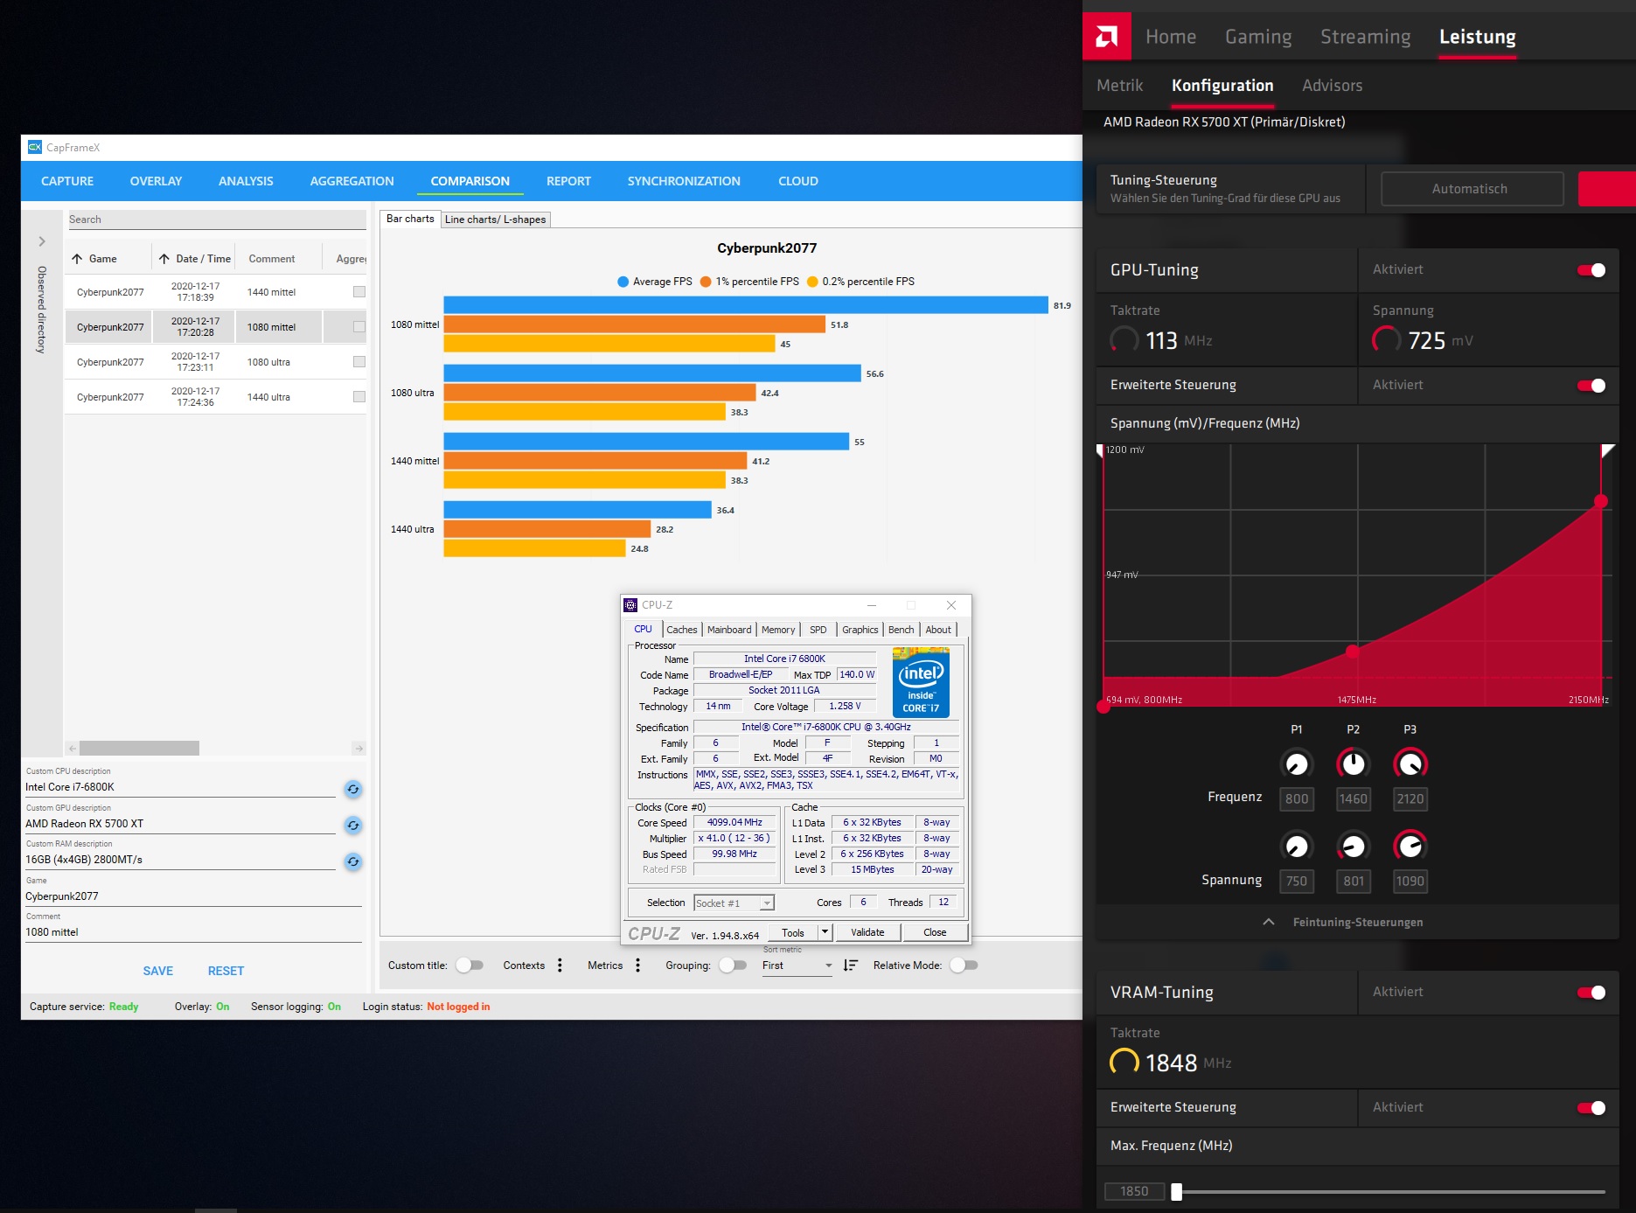Disable the GPU-Tuning switch
This screenshot has height=1213, width=1636.
[x=1591, y=270]
